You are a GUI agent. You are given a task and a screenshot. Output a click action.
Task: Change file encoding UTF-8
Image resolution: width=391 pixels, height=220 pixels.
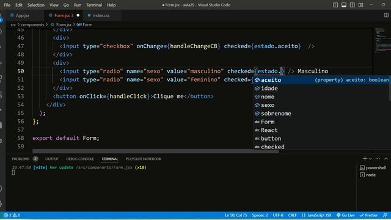coord(278,215)
